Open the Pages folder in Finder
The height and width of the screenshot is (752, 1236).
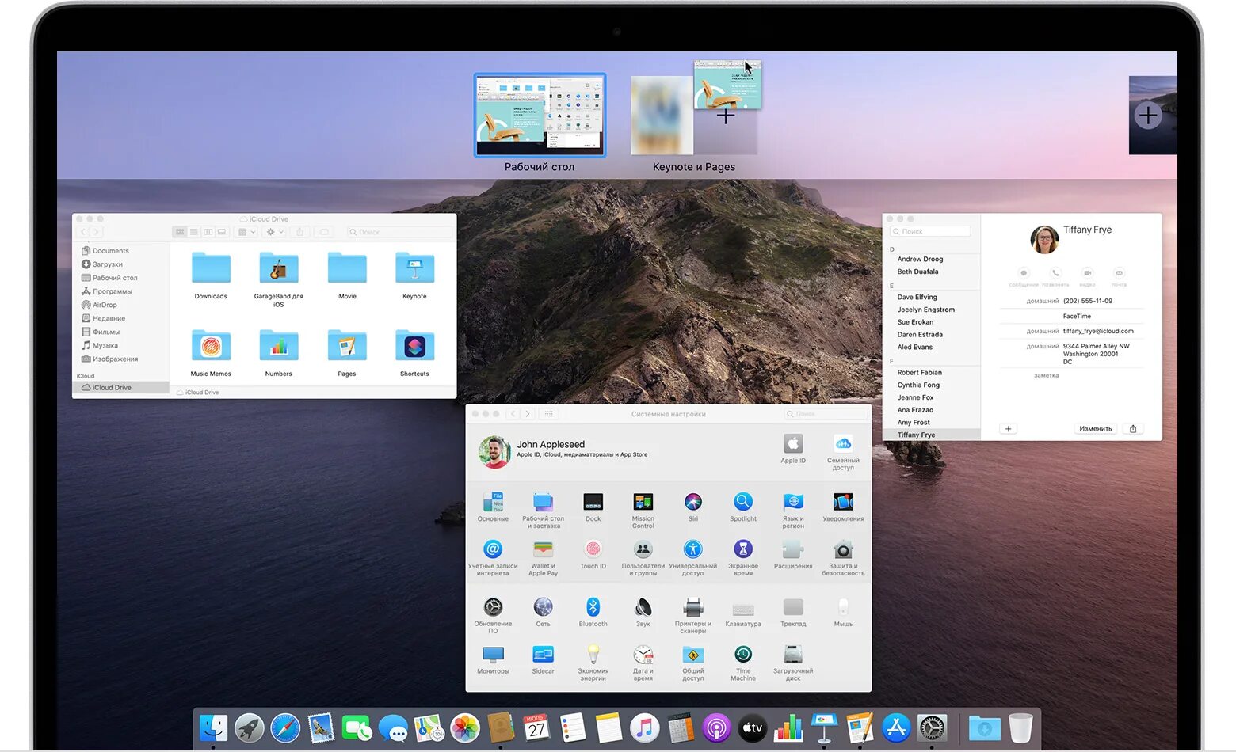coord(347,353)
